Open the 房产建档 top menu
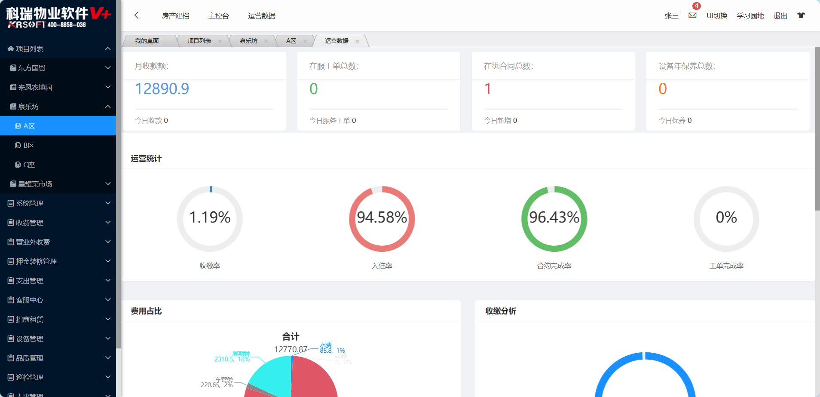The height and width of the screenshot is (397, 820). tap(175, 16)
